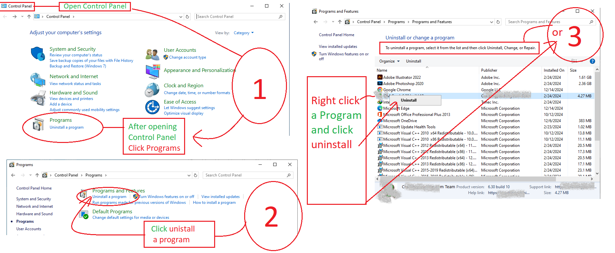The width and height of the screenshot is (615, 253).
Task: Open recent locations dropdown in Programs window
Action: pos(30,175)
